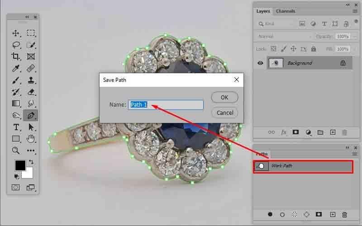This screenshot has height=226, width=362.
Task: Open layer Kind filter dropdown
Action: pos(276,24)
